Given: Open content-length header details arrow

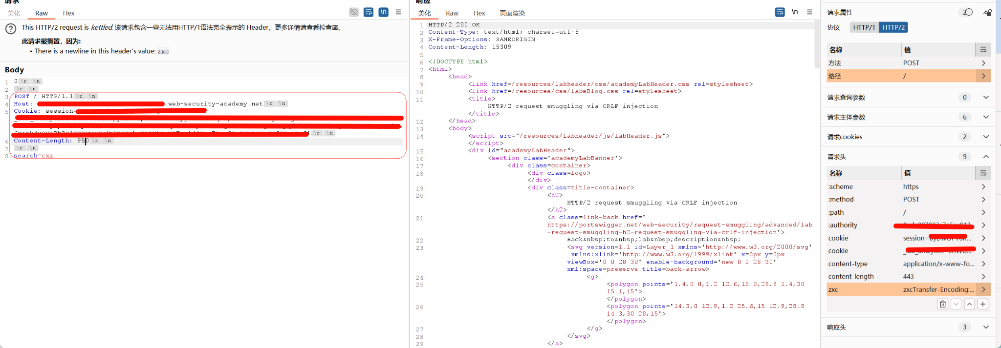Looking at the screenshot, I should (983, 276).
